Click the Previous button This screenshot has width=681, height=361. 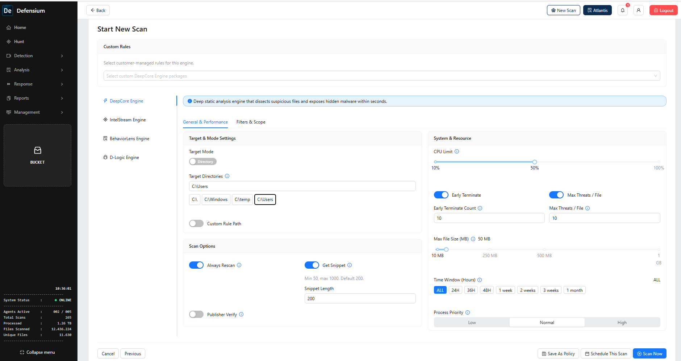click(133, 353)
